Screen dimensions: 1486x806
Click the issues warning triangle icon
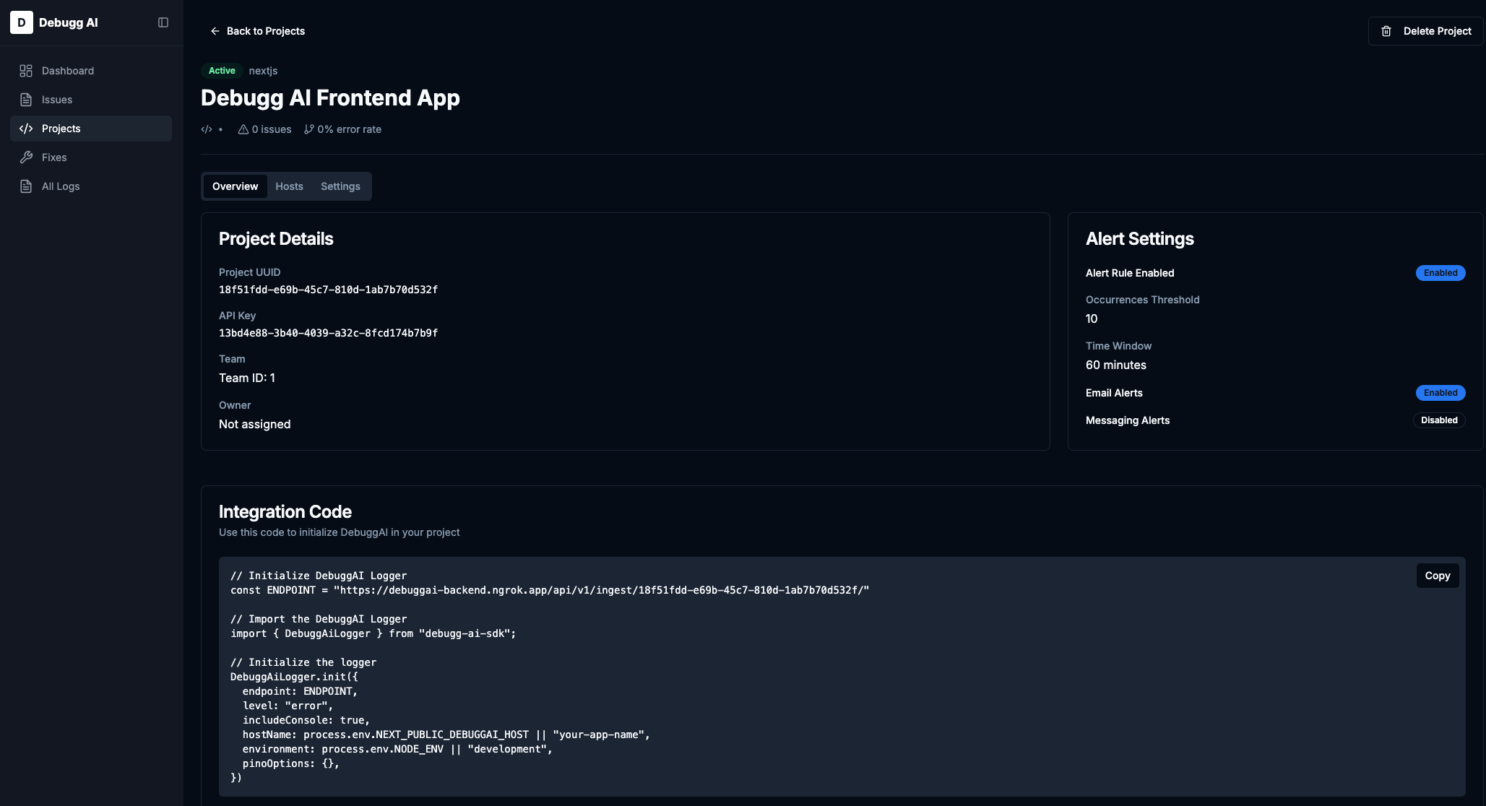pos(243,129)
